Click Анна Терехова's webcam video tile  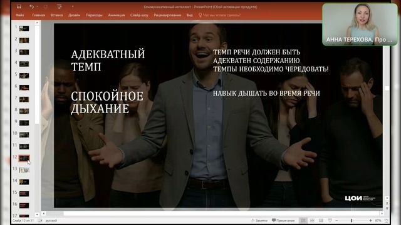(x=360, y=24)
